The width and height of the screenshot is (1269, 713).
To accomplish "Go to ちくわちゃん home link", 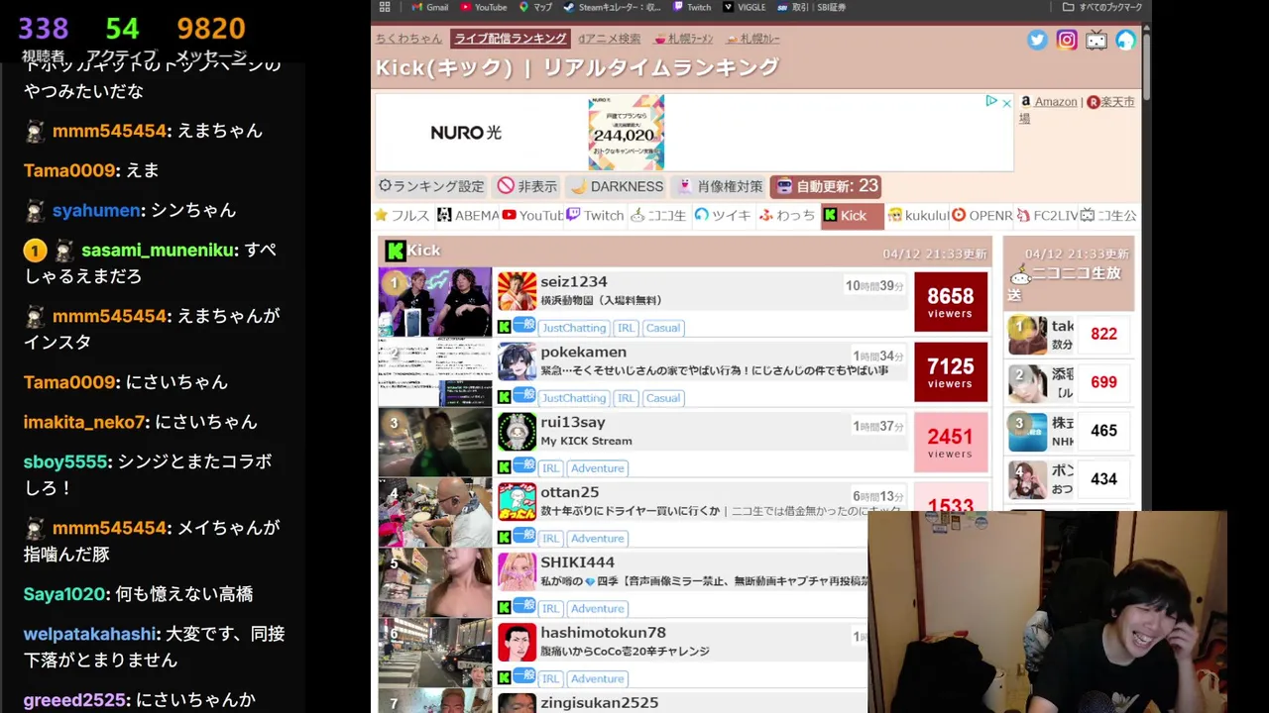I will tap(408, 39).
